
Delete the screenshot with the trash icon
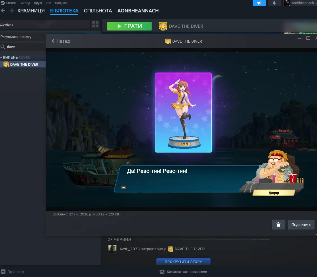(x=278, y=225)
